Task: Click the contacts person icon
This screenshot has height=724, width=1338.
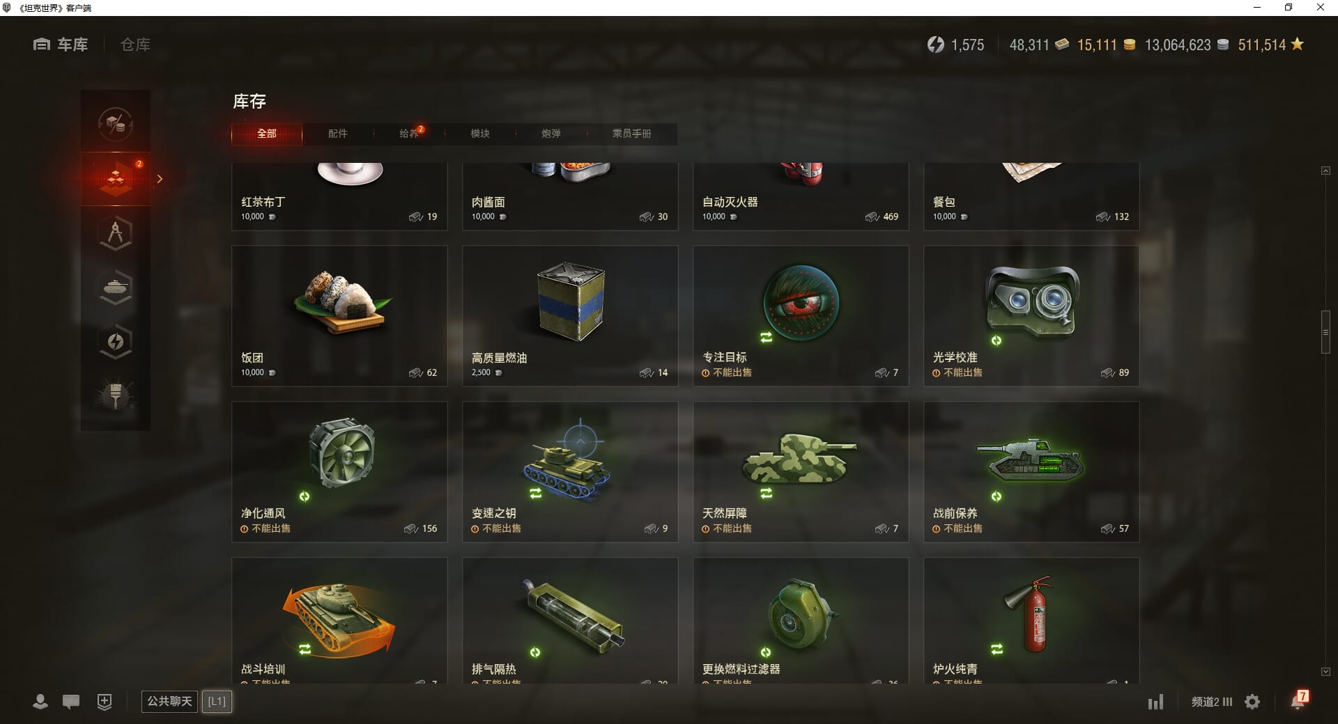Action: click(x=40, y=702)
